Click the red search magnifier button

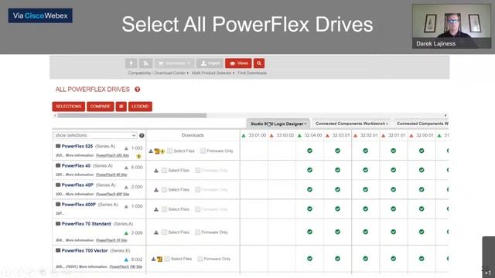click(x=259, y=63)
